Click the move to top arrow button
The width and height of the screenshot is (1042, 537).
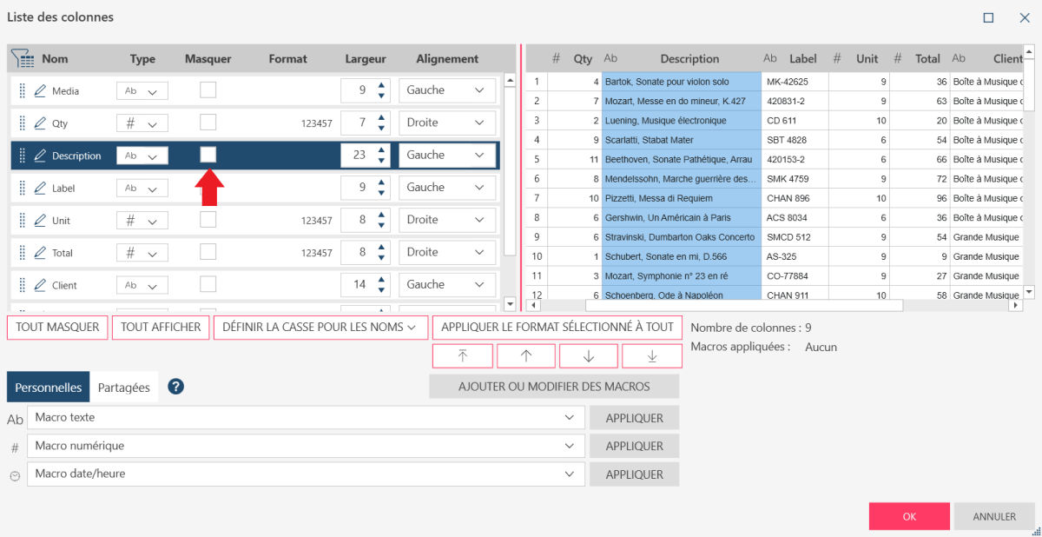(x=462, y=356)
